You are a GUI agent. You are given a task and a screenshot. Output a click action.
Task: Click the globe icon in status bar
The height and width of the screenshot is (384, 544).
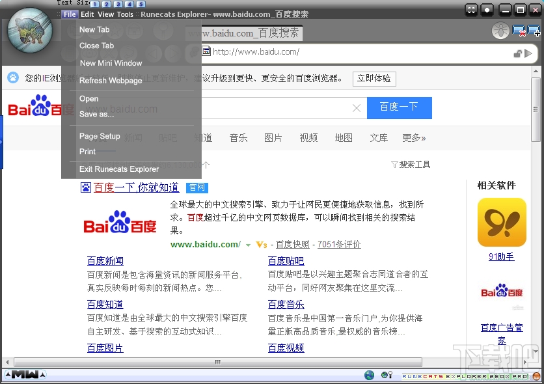click(x=370, y=375)
